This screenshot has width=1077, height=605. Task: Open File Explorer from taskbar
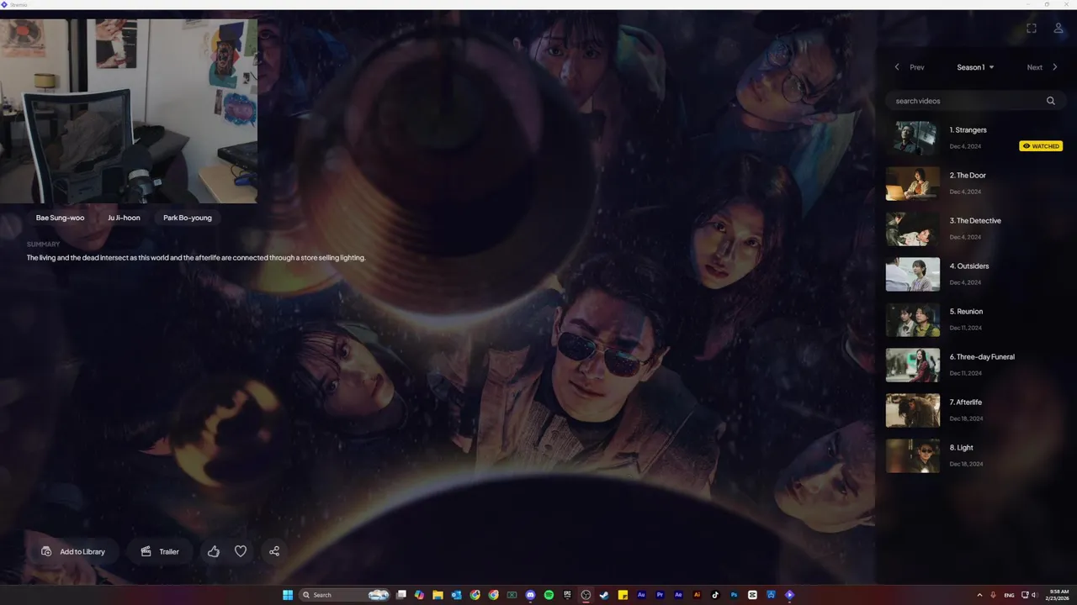(x=438, y=595)
